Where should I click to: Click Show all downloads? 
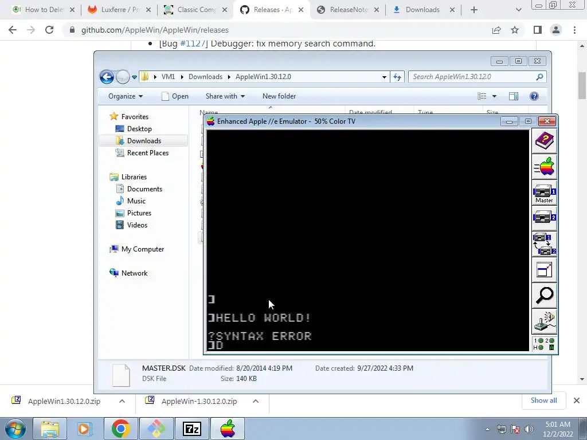pyautogui.click(x=543, y=400)
